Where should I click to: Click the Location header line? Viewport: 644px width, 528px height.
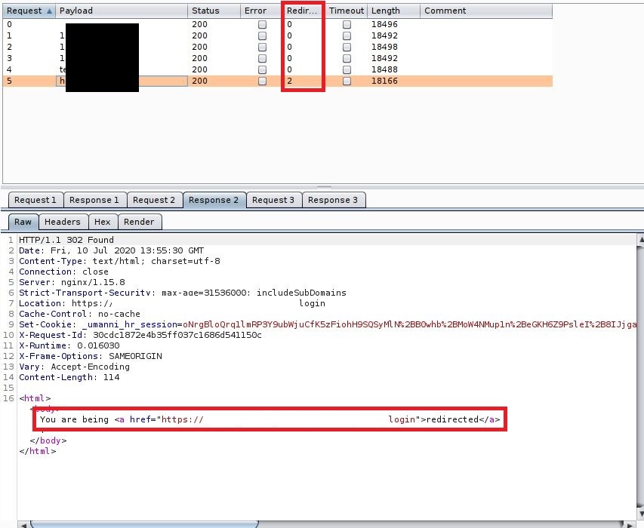click(x=172, y=303)
